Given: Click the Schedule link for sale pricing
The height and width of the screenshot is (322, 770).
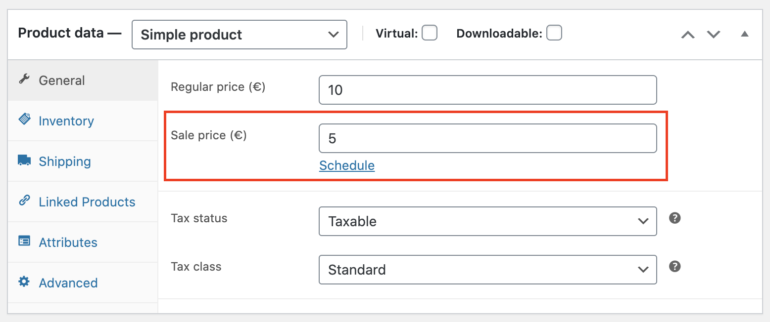Looking at the screenshot, I should click(x=346, y=165).
